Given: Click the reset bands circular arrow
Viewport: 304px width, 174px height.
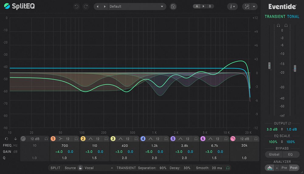Looking at the screenshot, I should pos(6,139).
